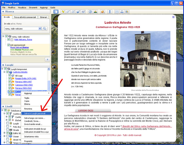
Task: Add a polygon from toolbar
Action: point(68,12)
